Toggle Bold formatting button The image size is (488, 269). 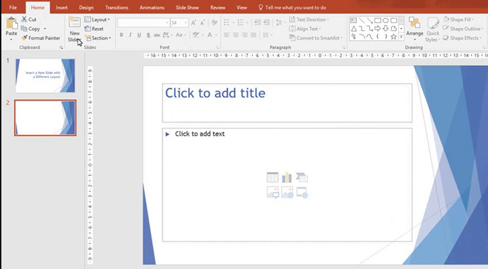coord(122,35)
